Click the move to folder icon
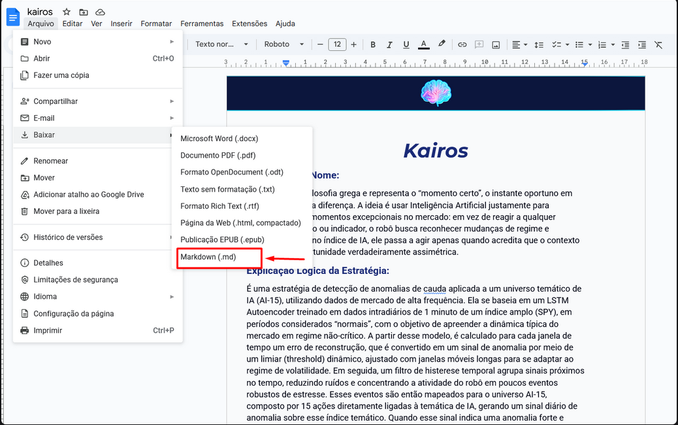 pyautogui.click(x=83, y=12)
